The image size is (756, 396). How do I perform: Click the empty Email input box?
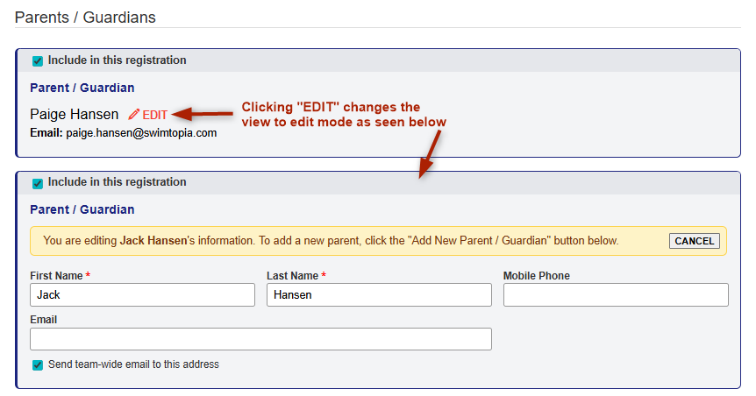[260, 339]
